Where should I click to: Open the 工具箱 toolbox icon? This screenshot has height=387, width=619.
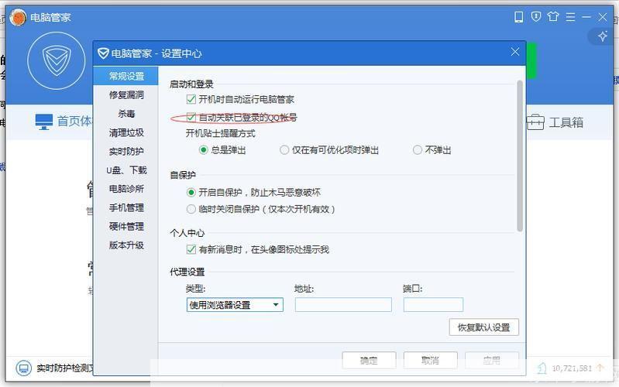point(535,122)
